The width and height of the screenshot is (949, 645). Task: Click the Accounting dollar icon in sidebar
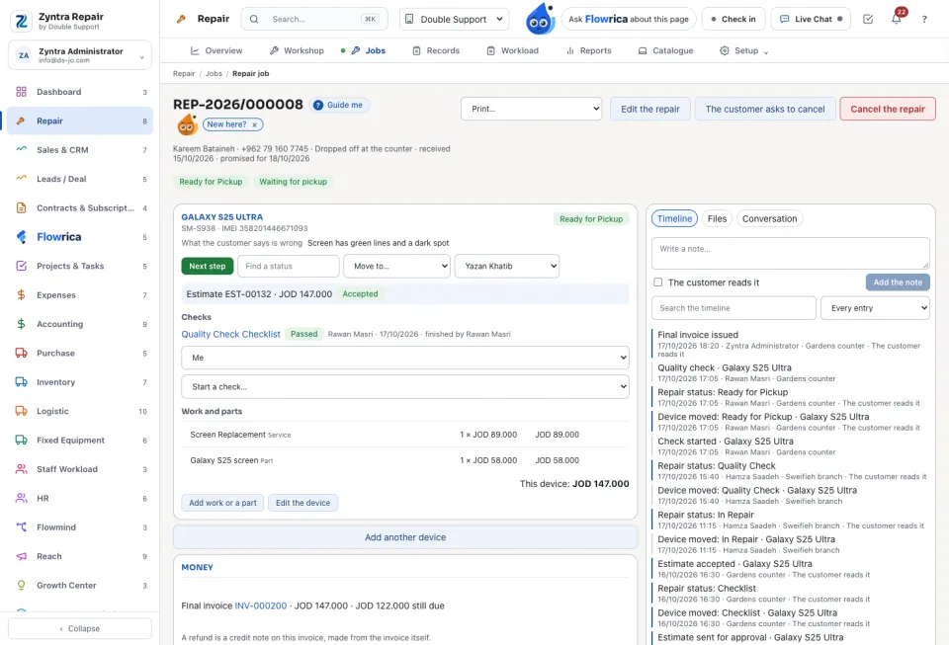[21, 324]
